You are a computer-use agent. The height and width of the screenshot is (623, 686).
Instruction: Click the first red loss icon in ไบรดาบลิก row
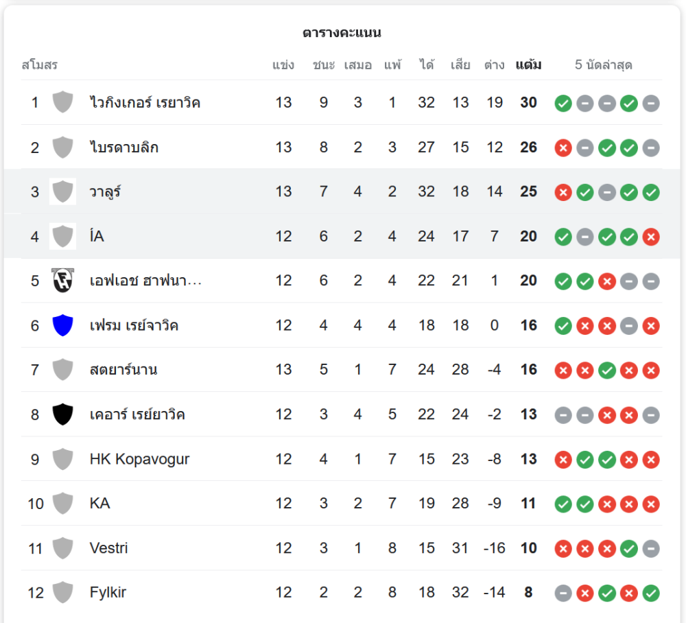coord(563,148)
